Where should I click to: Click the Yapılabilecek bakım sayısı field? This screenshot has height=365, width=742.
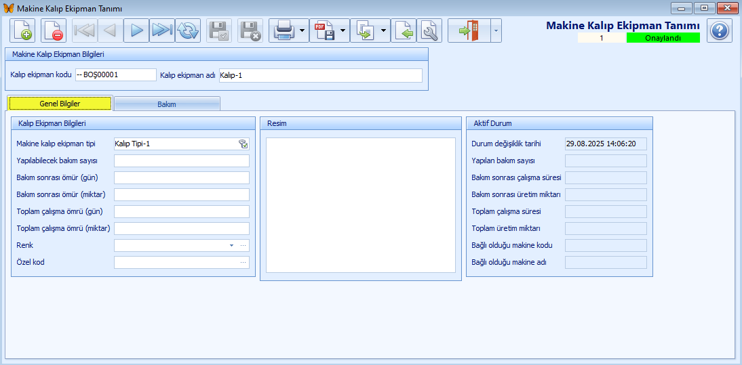[181, 161]
